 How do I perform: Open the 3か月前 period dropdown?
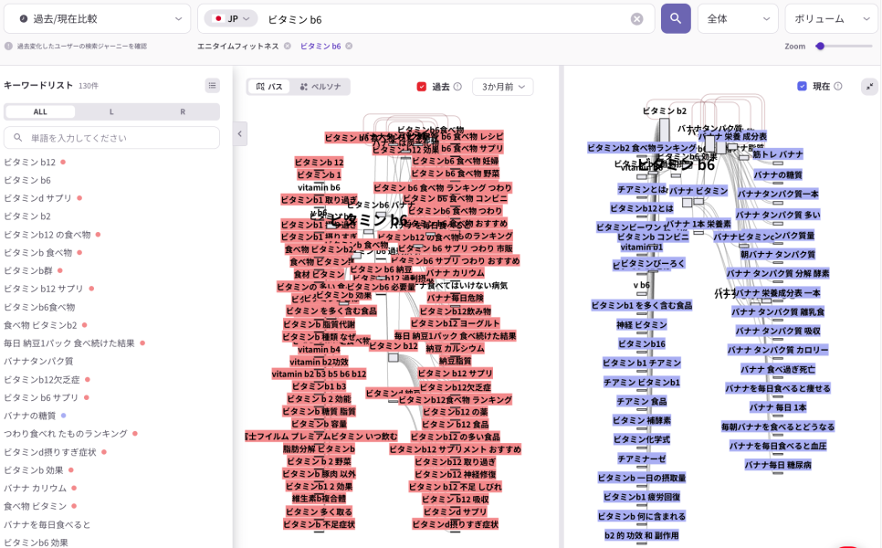point(502,87)
